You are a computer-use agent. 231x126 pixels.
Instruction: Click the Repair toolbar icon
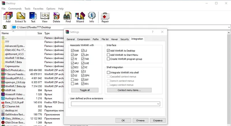pyautogui.click(x=105, y=16)
